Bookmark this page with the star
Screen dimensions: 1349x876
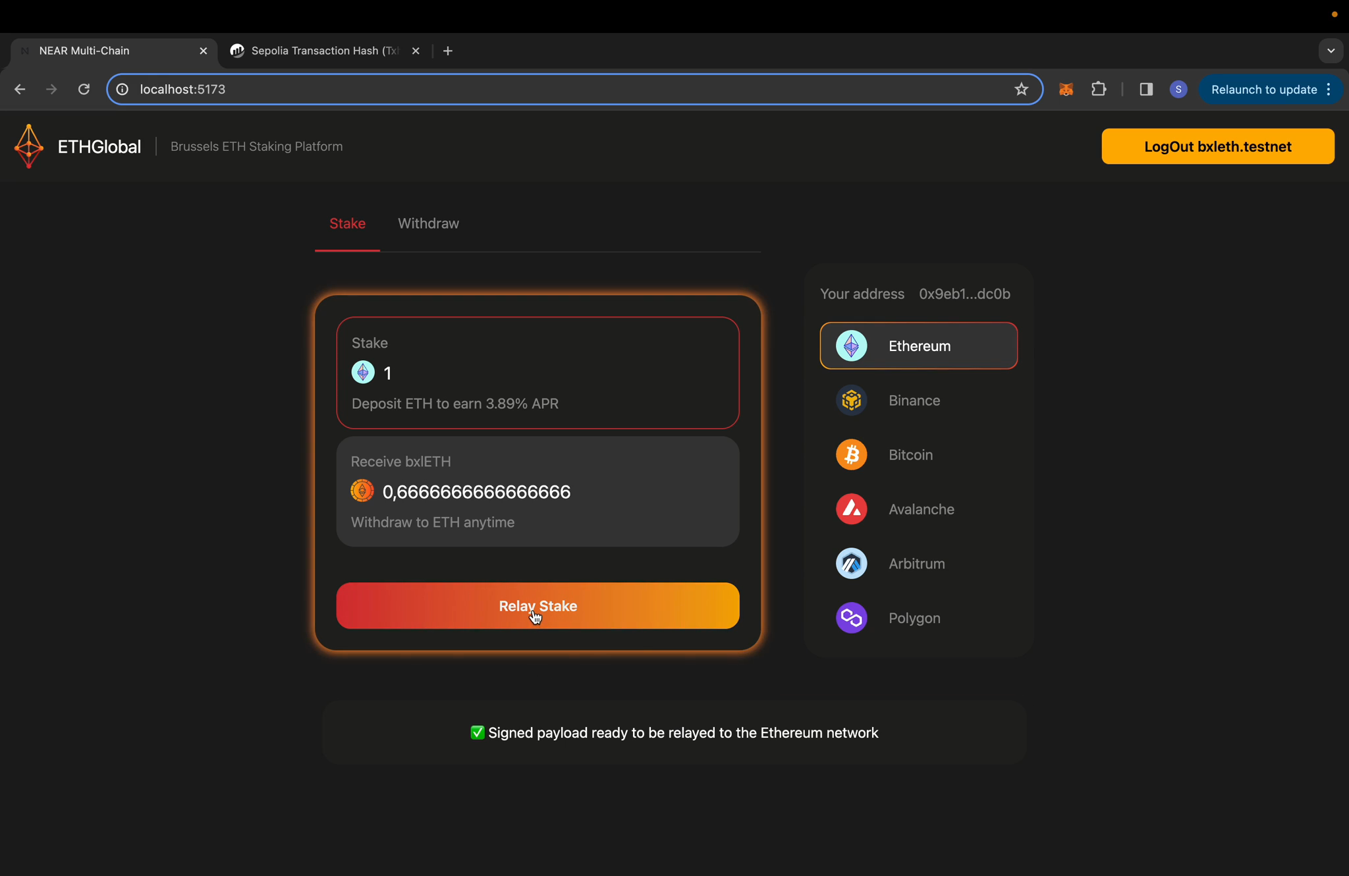1021,89
